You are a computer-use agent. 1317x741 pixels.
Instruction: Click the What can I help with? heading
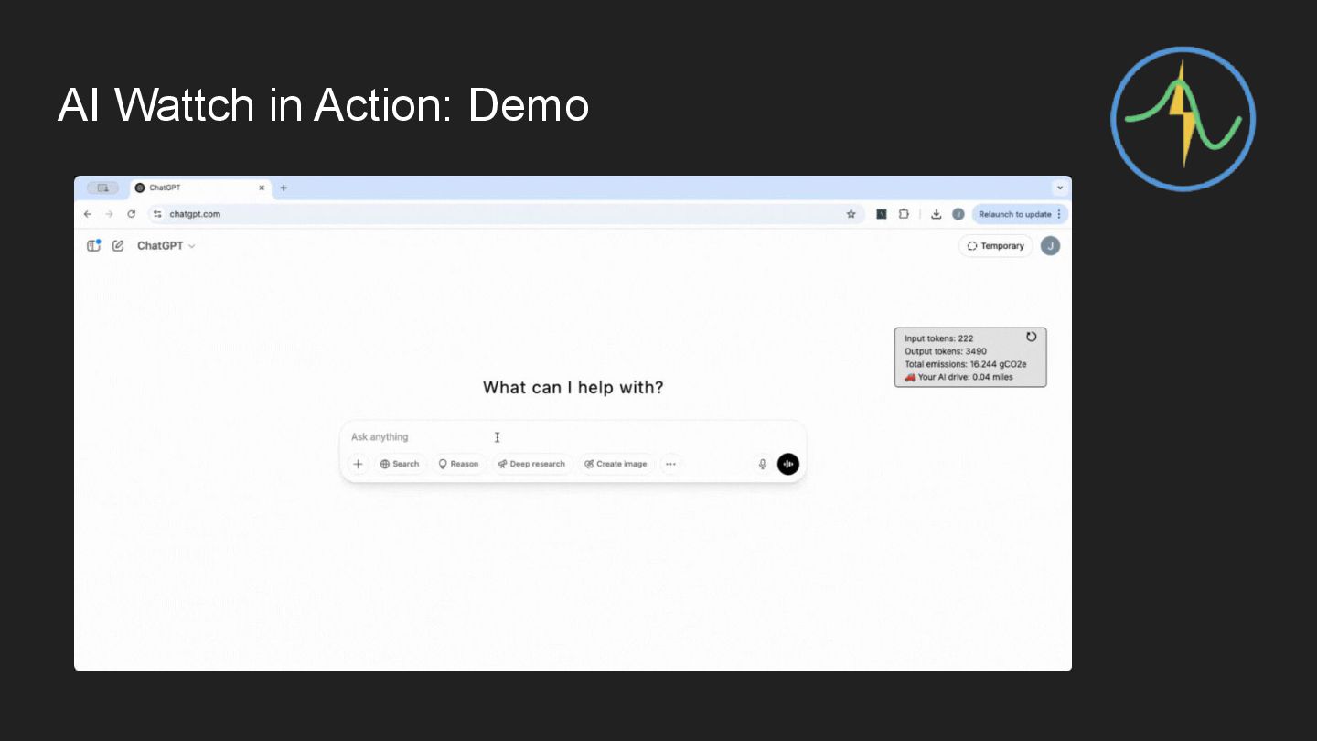point(573,388)
